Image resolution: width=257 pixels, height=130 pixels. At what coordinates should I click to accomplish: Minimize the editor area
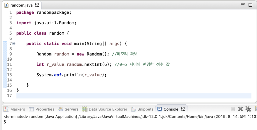[243, 4]
